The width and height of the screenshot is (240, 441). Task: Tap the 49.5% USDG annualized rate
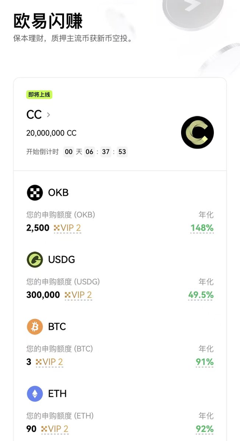coord(201,295)
